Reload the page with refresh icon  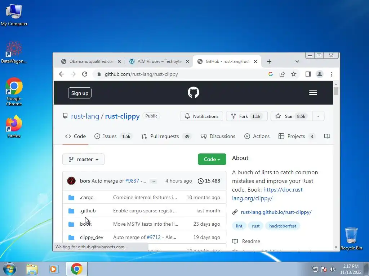[x=85, y=74]
